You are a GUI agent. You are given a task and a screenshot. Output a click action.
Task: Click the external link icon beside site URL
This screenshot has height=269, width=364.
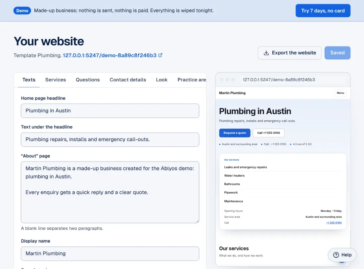(x=160, y=55)
